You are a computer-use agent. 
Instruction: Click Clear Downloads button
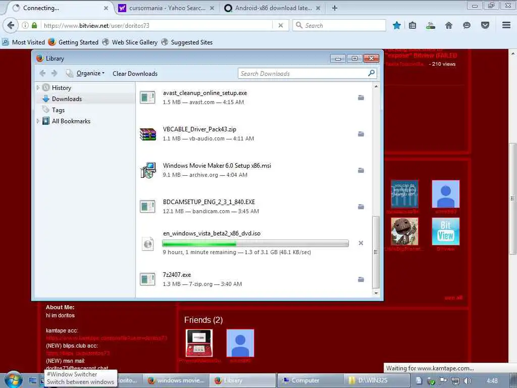coord(135,74)
